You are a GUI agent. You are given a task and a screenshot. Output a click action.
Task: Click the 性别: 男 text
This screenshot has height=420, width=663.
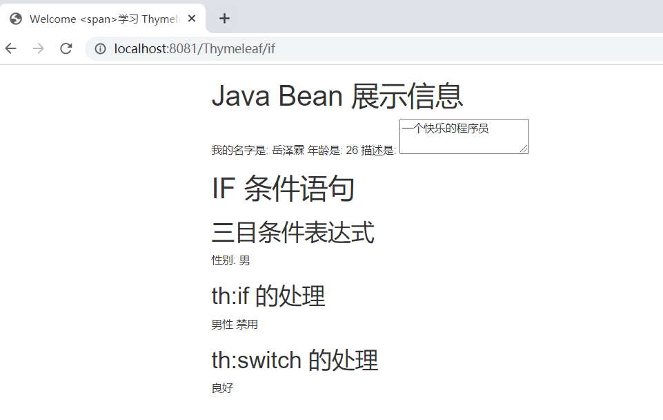(x=230, y=260)
